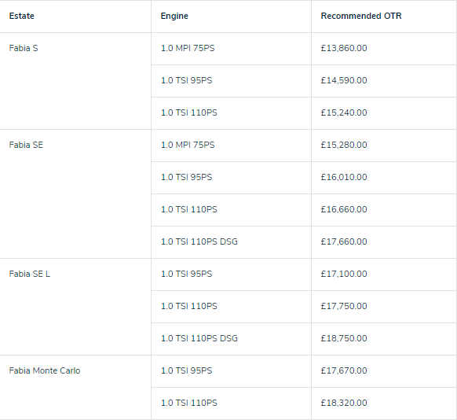This screenshot has height=420, width=457.
Task: Click the Recommended OTR column header
Action: tap(361, 16)
